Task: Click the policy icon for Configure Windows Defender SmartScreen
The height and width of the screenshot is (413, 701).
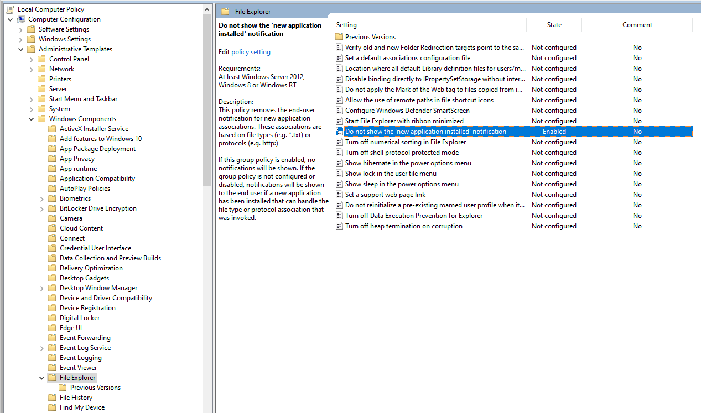Action: 340,111
